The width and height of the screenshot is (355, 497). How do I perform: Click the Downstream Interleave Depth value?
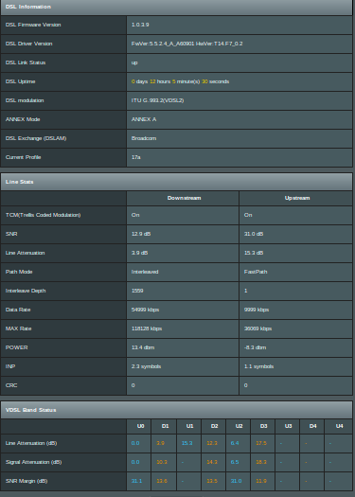pyautogui.click(x=137, y=291)
